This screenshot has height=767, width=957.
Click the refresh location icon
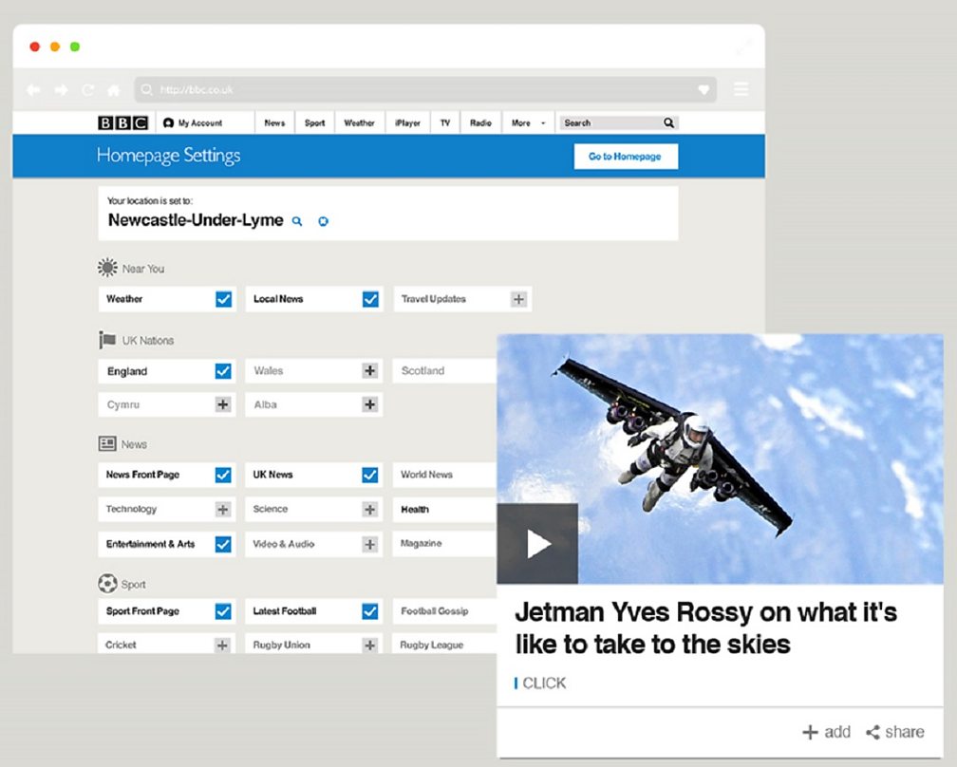tap(323, 220)
